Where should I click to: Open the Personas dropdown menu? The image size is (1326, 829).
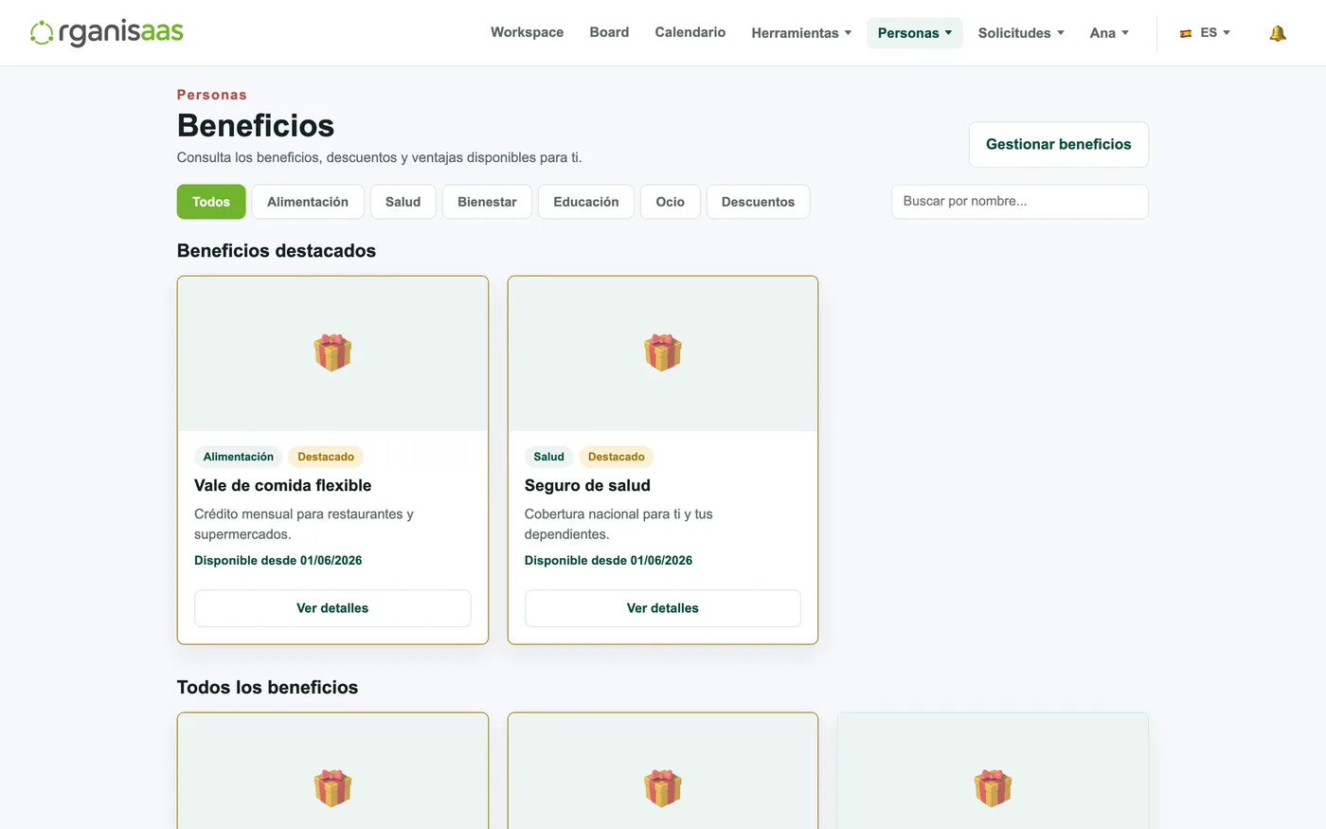pyautogui.click(x=915, y=33)
